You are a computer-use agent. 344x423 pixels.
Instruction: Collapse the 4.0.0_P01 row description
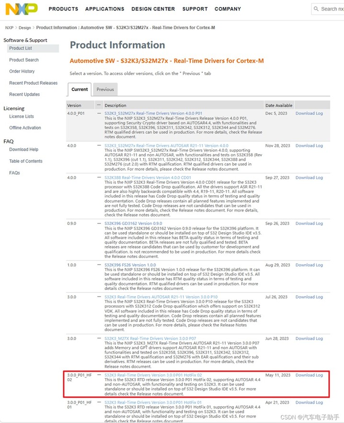pyautogui.click(x=99, y=113)
